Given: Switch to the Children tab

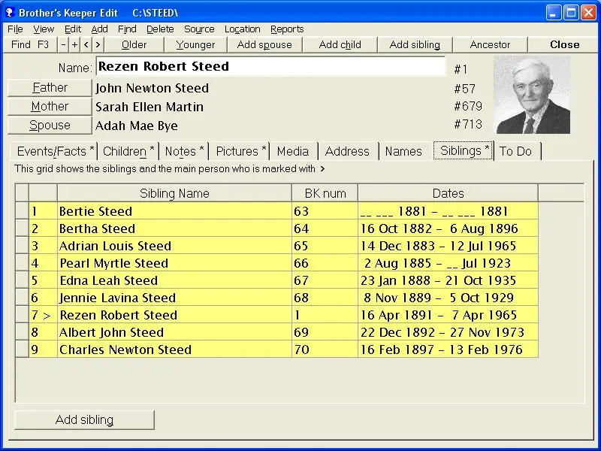Looking at the screenshot, I should point(128,151).
